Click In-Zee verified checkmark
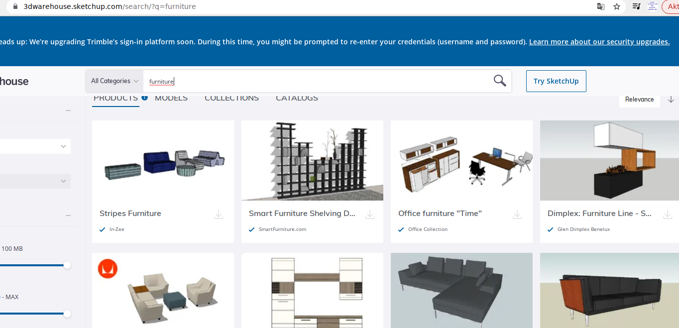Screen dimensions: 679x328 pyautogui.click(x=103, y=229)
